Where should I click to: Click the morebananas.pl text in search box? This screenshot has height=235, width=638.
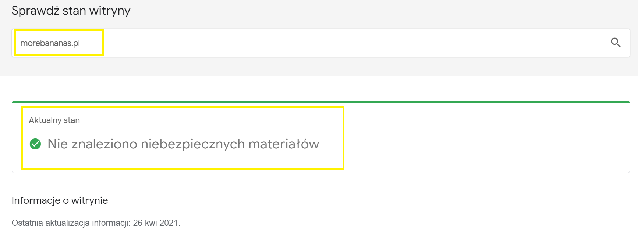tap(50, 43)
